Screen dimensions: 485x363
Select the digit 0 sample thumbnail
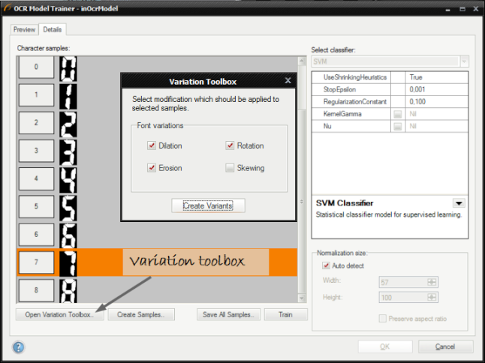click(x=69, y=69)
